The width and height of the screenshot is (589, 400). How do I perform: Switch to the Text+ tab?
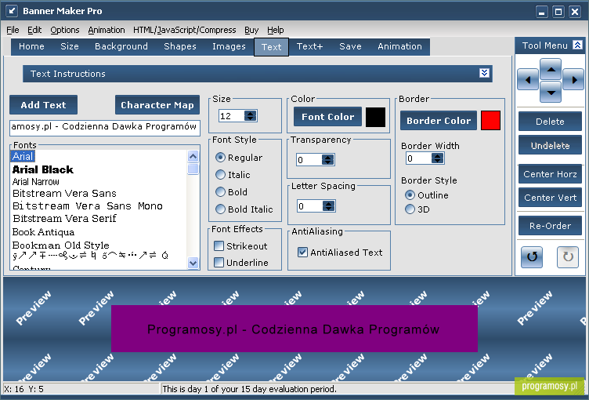(309, 46)
